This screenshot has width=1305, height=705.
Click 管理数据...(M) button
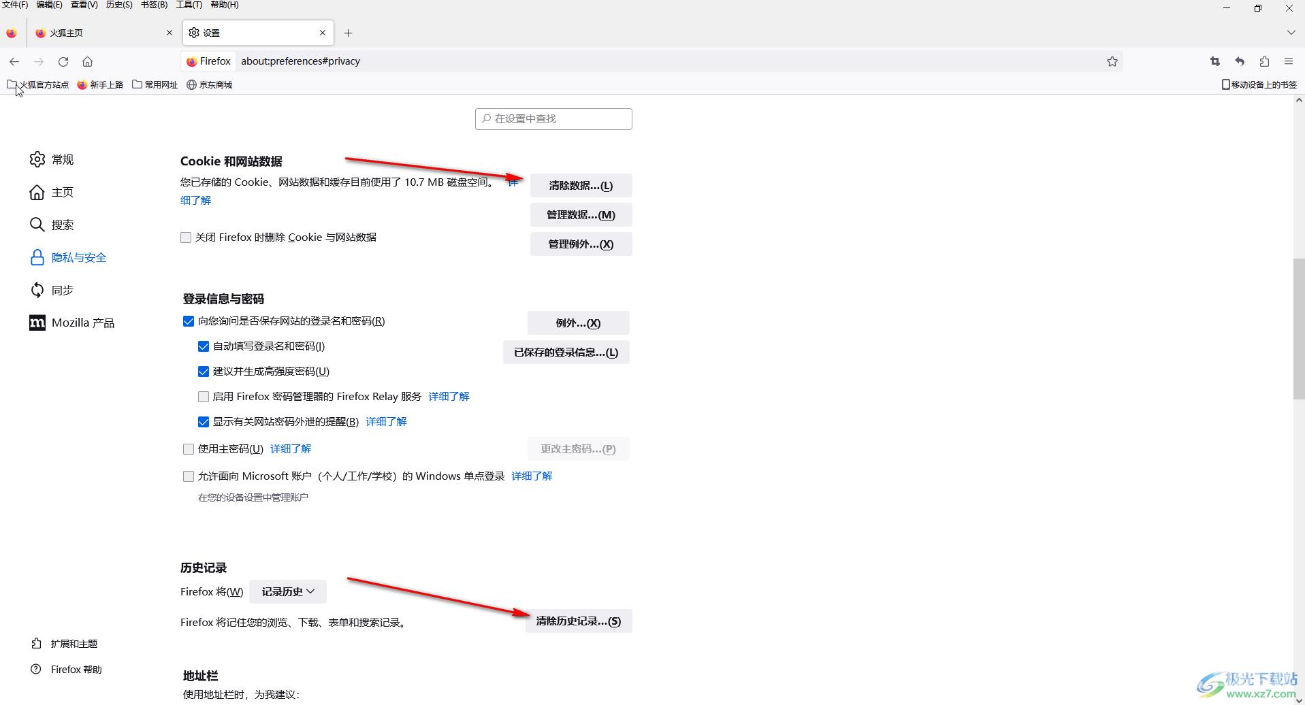(x=581, y=215)
